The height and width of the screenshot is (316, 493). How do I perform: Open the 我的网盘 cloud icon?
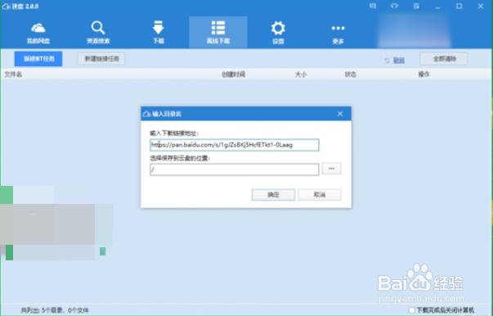point(38,33)
